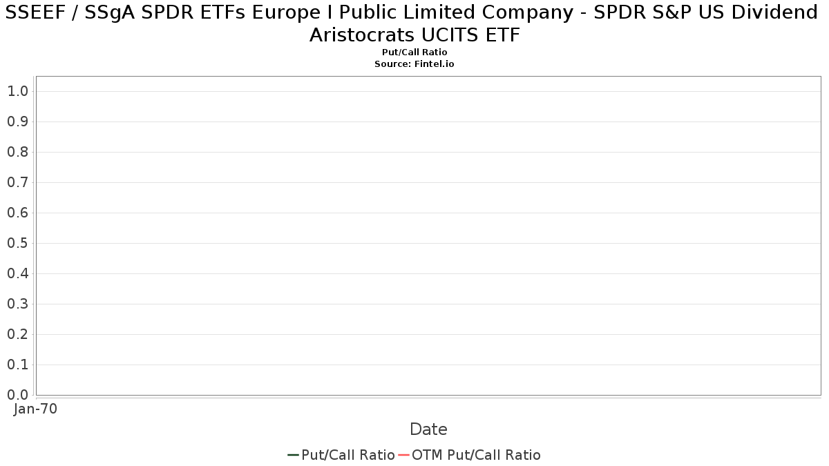The image size is (829, 466).
Task: Open the Source: Fintel.io text
Action: point(414,64)
